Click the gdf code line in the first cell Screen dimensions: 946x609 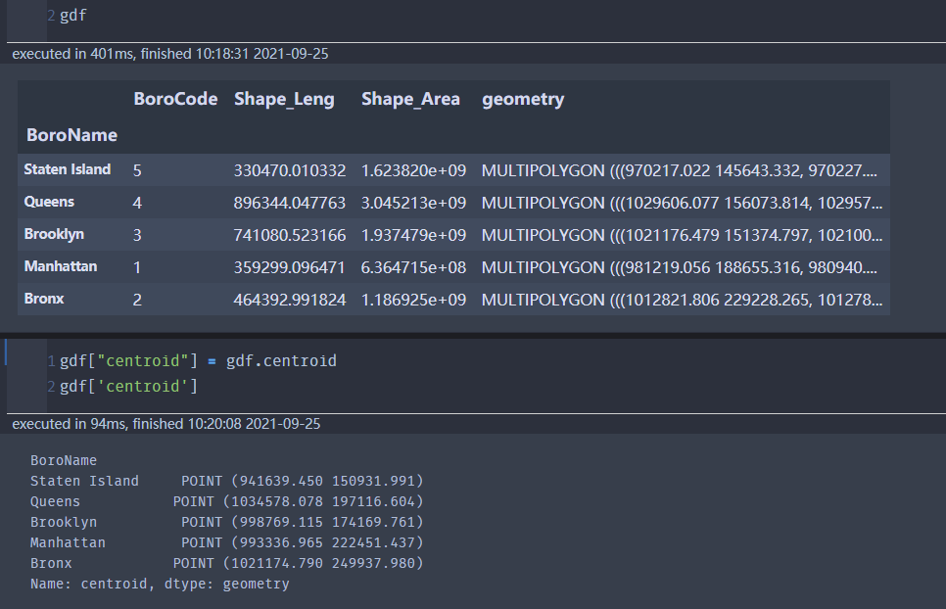coord(73,15)
